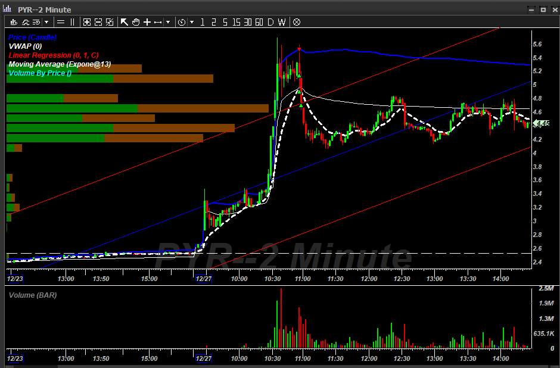
Task: Click the circled-X clear drawings icon
Action: click(x=296, y=22)
